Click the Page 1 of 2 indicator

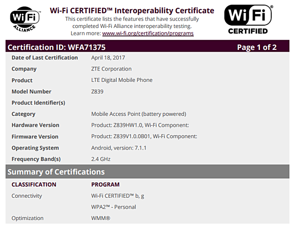[x=256, y=47]
